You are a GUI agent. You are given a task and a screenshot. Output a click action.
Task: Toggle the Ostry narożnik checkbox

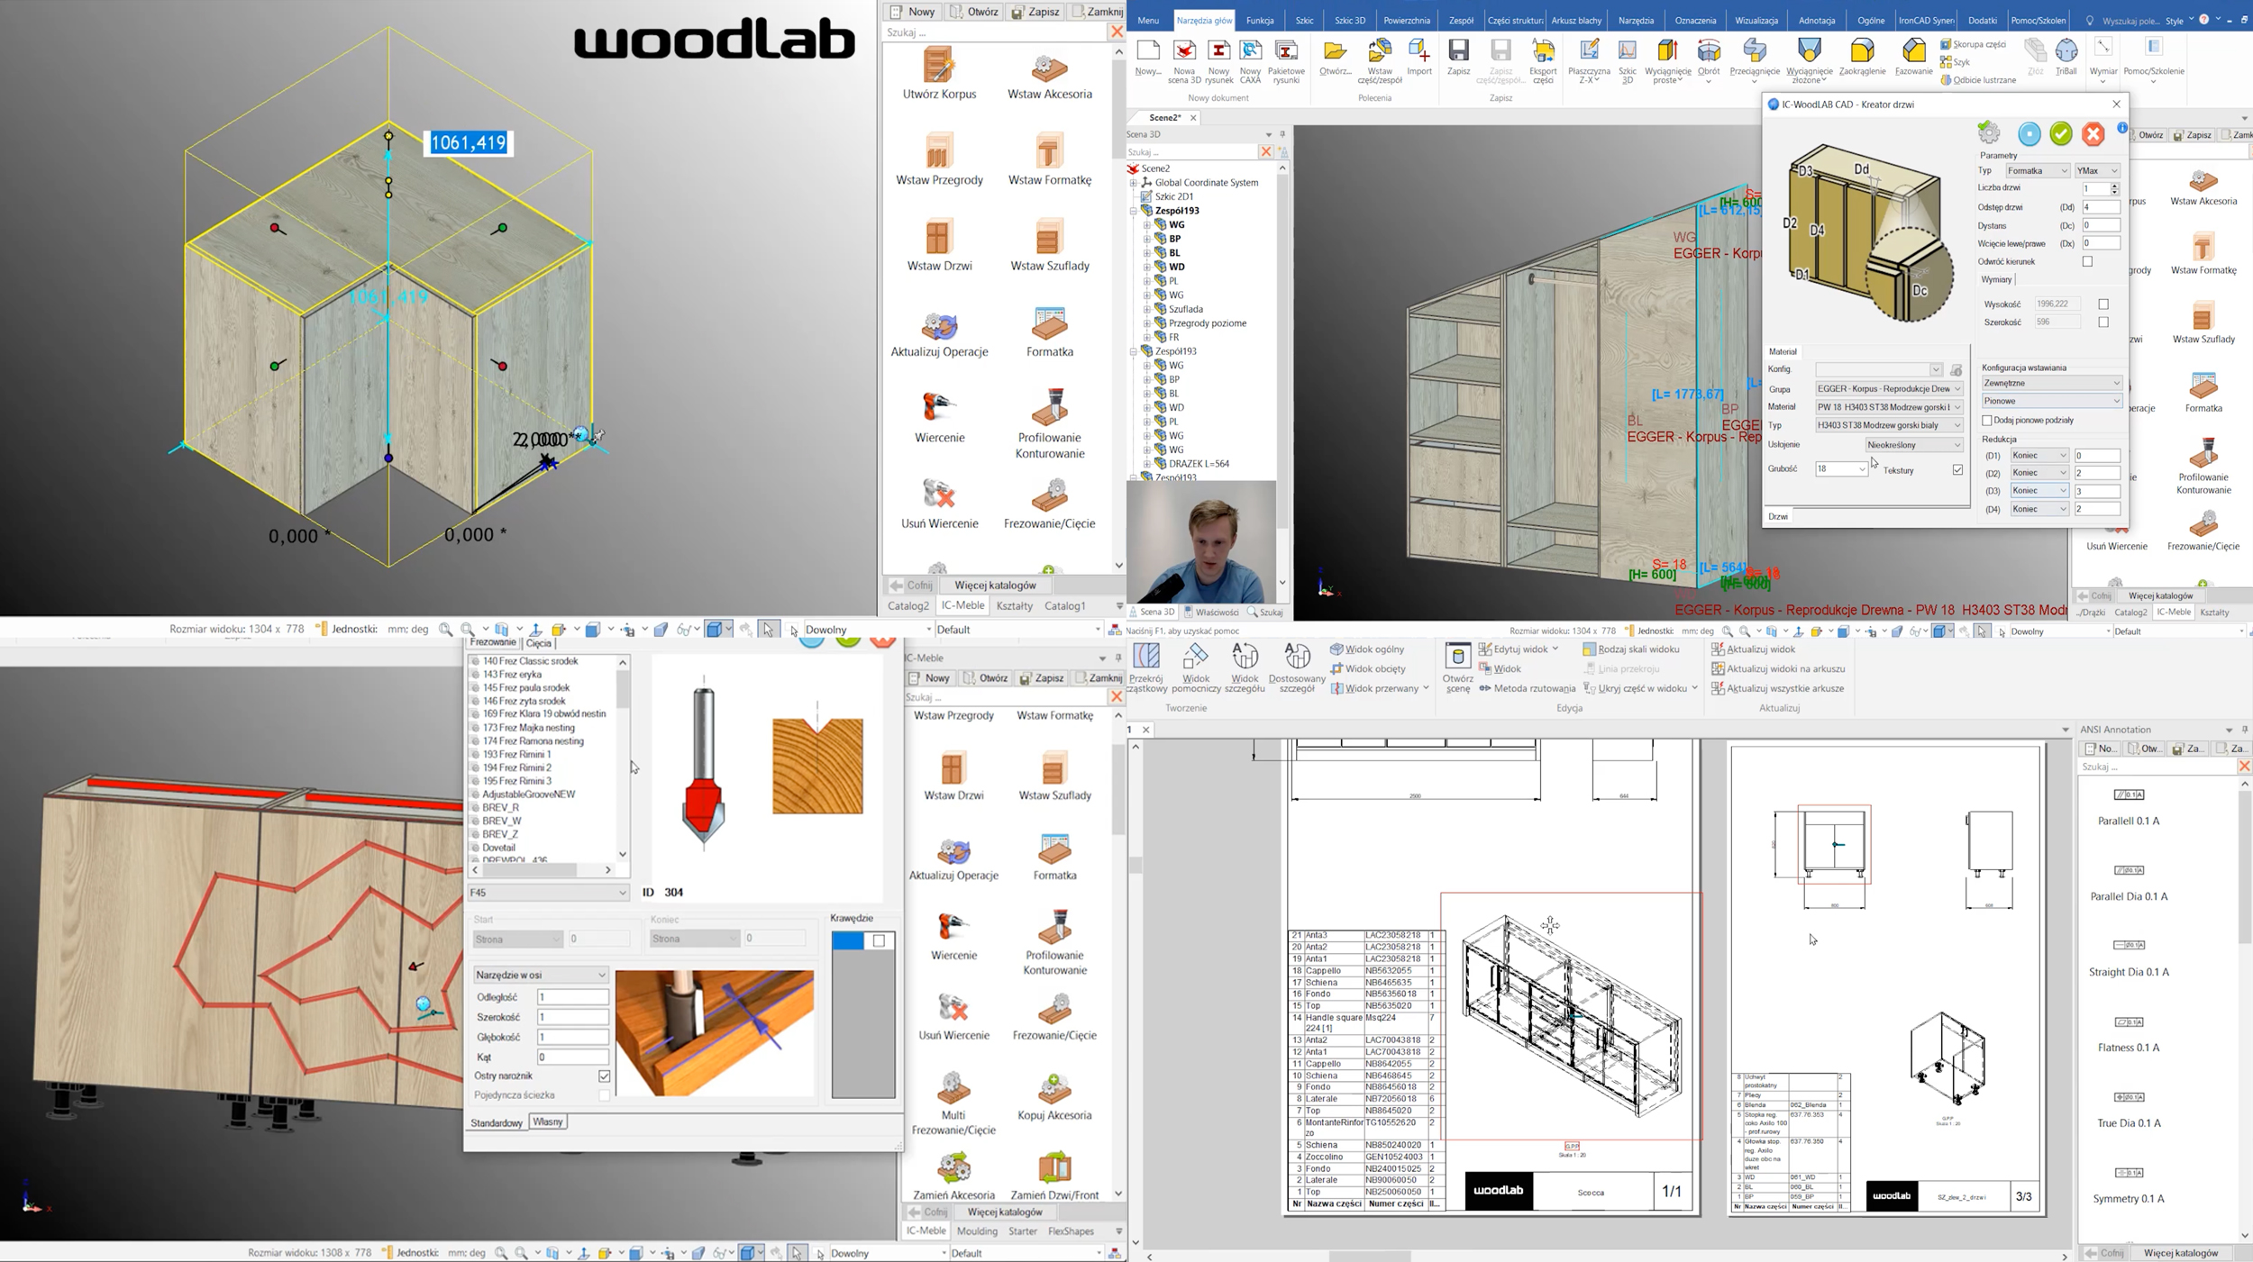coord(604,1076)
